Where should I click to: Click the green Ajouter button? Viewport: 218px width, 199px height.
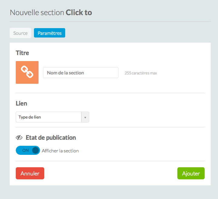(191, 173)
